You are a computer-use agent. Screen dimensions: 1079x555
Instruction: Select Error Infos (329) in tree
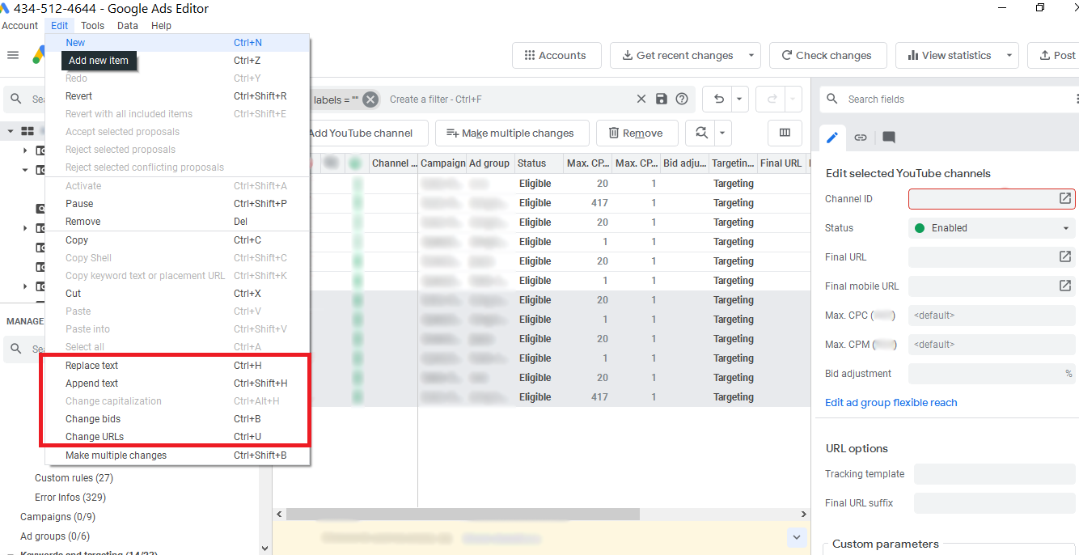[70, 497]
